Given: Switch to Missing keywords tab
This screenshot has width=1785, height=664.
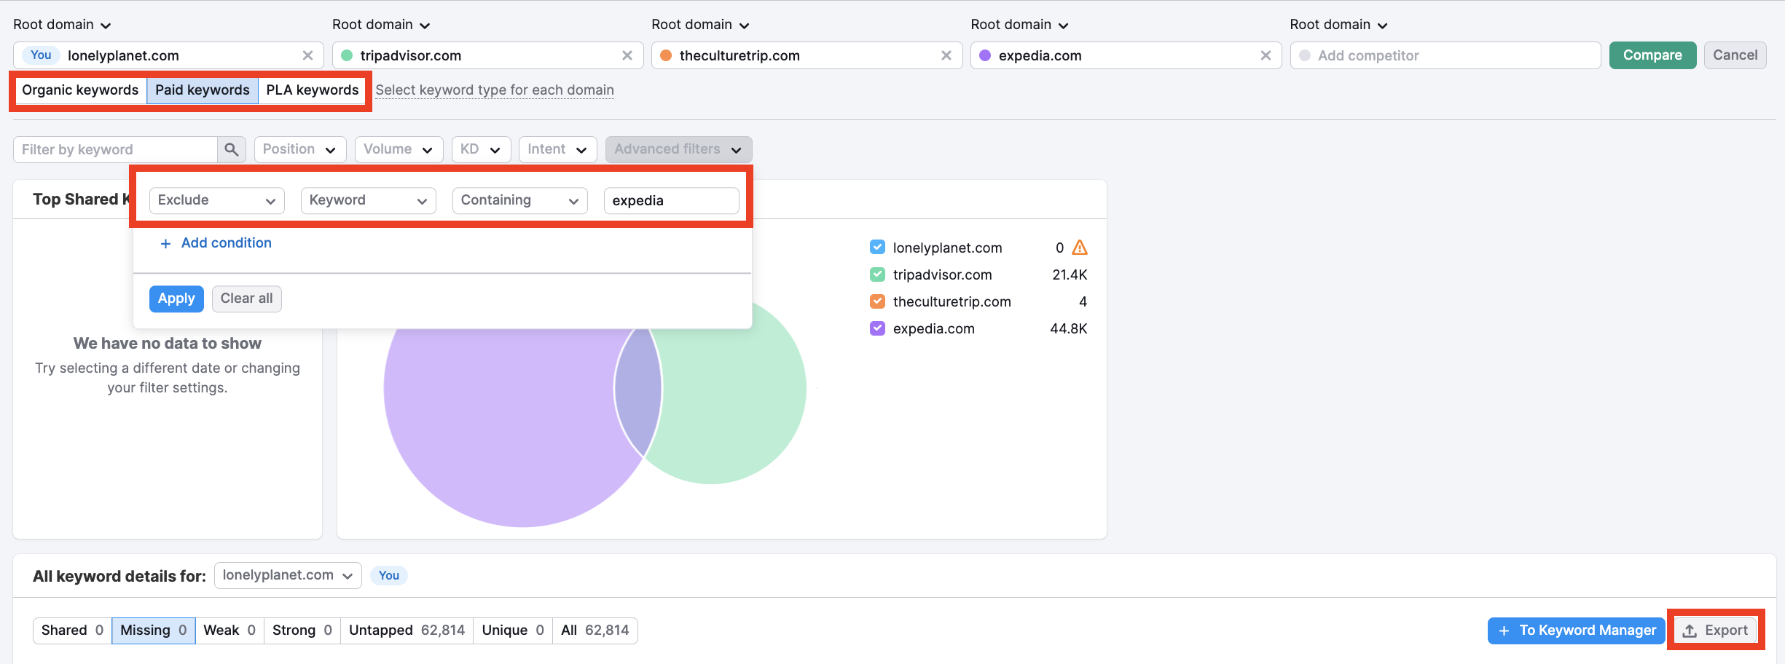Looking at the screenshot, I should point(154,631).
